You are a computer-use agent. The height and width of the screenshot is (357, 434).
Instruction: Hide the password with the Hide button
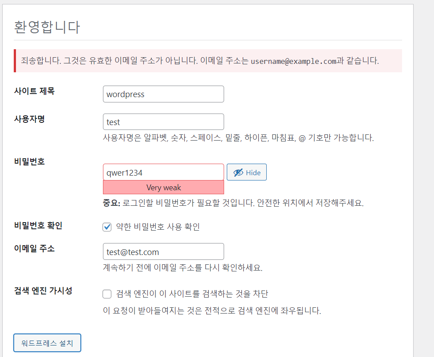[x=247, y=172]
